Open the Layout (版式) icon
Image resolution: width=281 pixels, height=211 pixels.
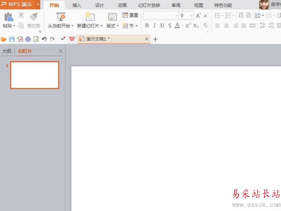click(112, 17)
